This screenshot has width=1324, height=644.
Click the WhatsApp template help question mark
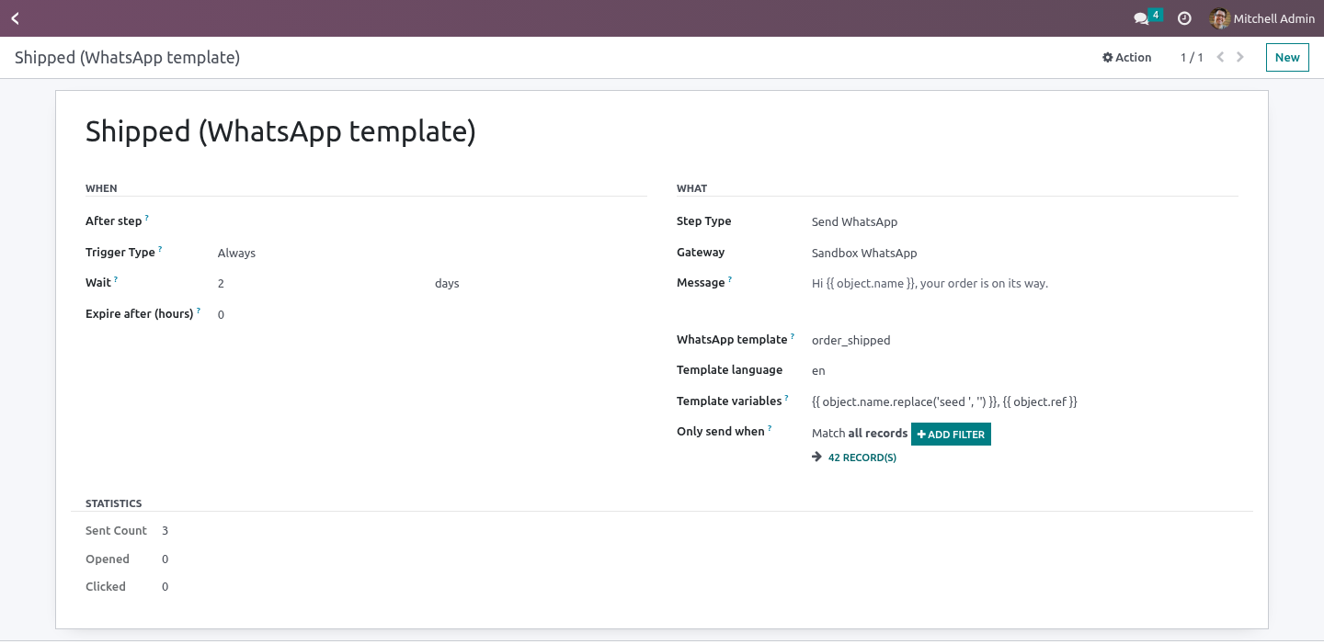793,337
